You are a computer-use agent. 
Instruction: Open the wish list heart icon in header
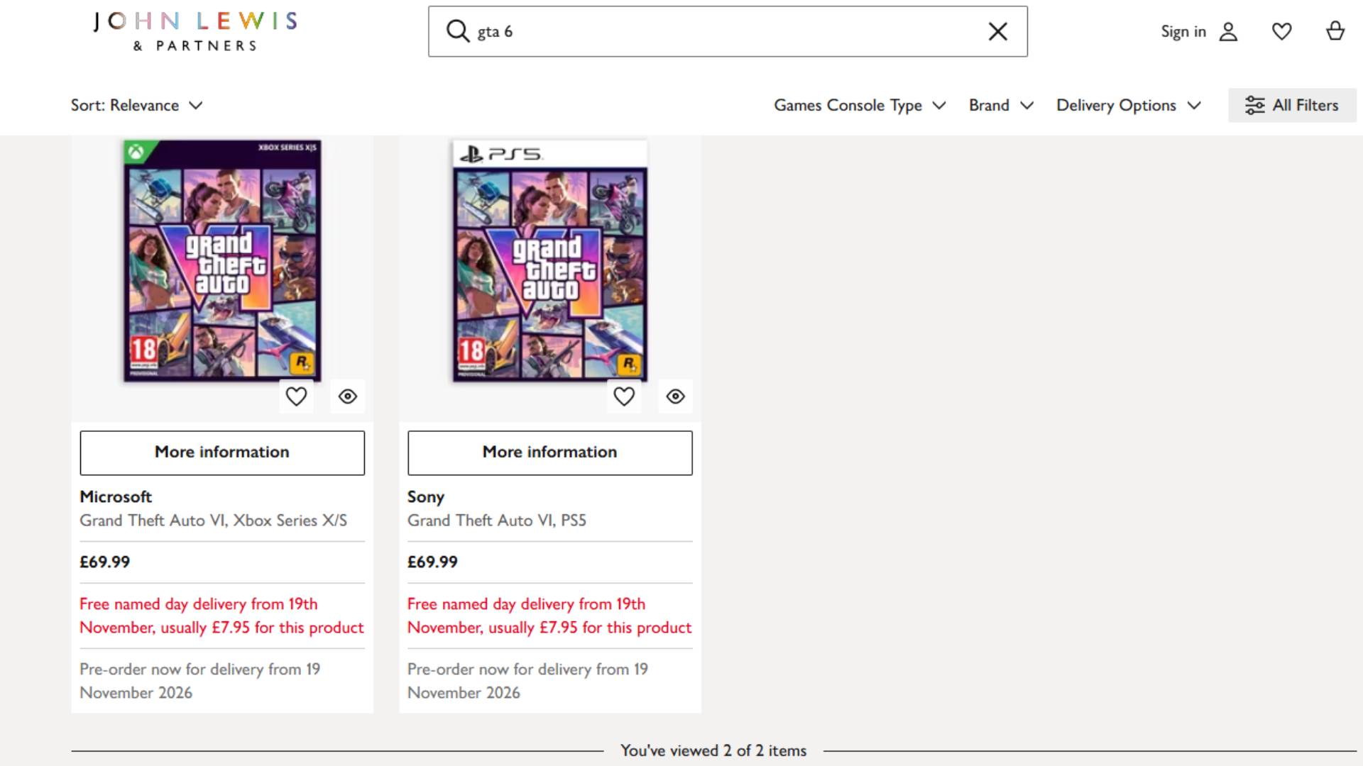point(1281,31)
